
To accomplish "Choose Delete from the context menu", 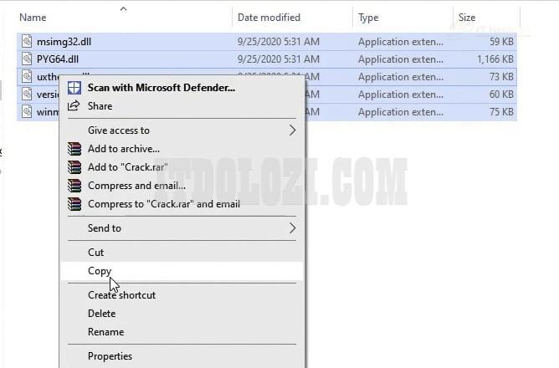I will (x=101, y=314).
